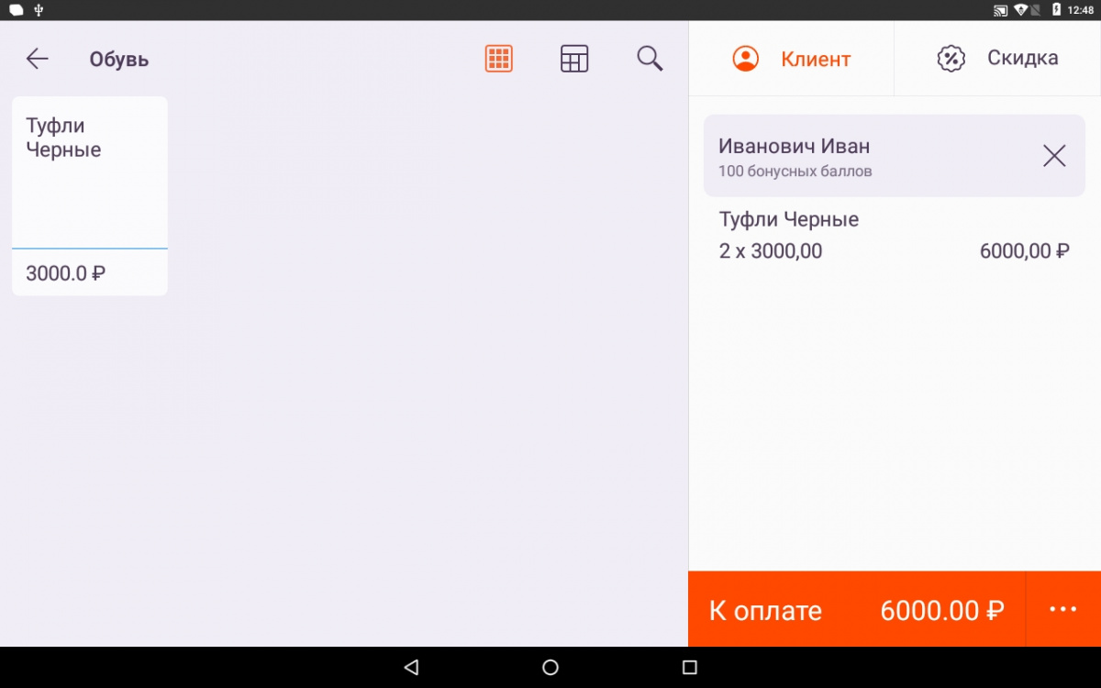This screenshot has width=1101, height=688.
Task: Switch to orange tile grid view
Action: [498, 59]
